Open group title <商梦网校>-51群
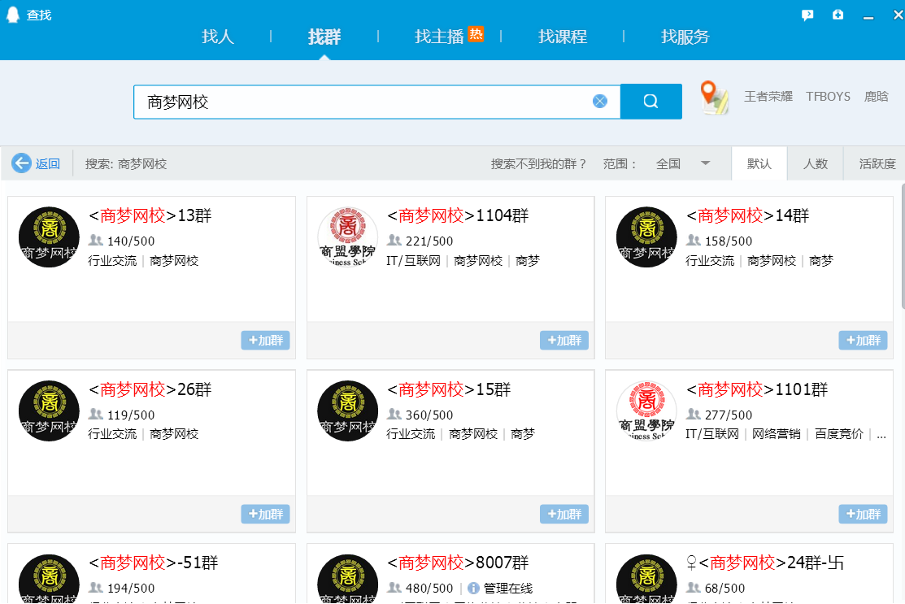905x604 pixels. click(x=154, y=563)
